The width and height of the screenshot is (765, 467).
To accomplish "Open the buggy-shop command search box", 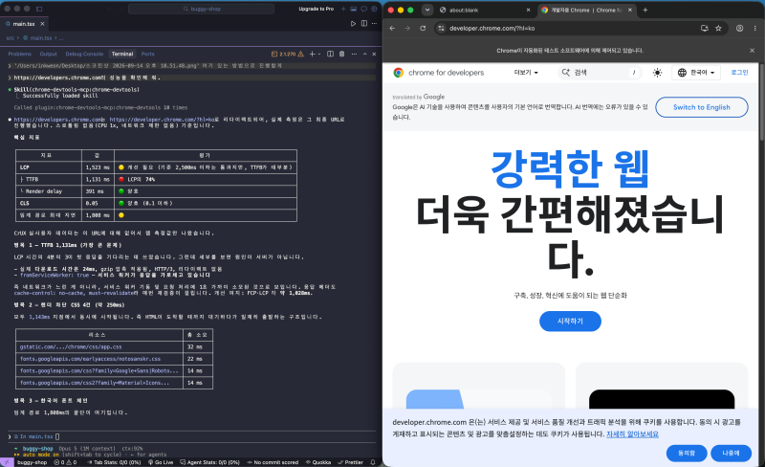I will (x=201, y=9).
